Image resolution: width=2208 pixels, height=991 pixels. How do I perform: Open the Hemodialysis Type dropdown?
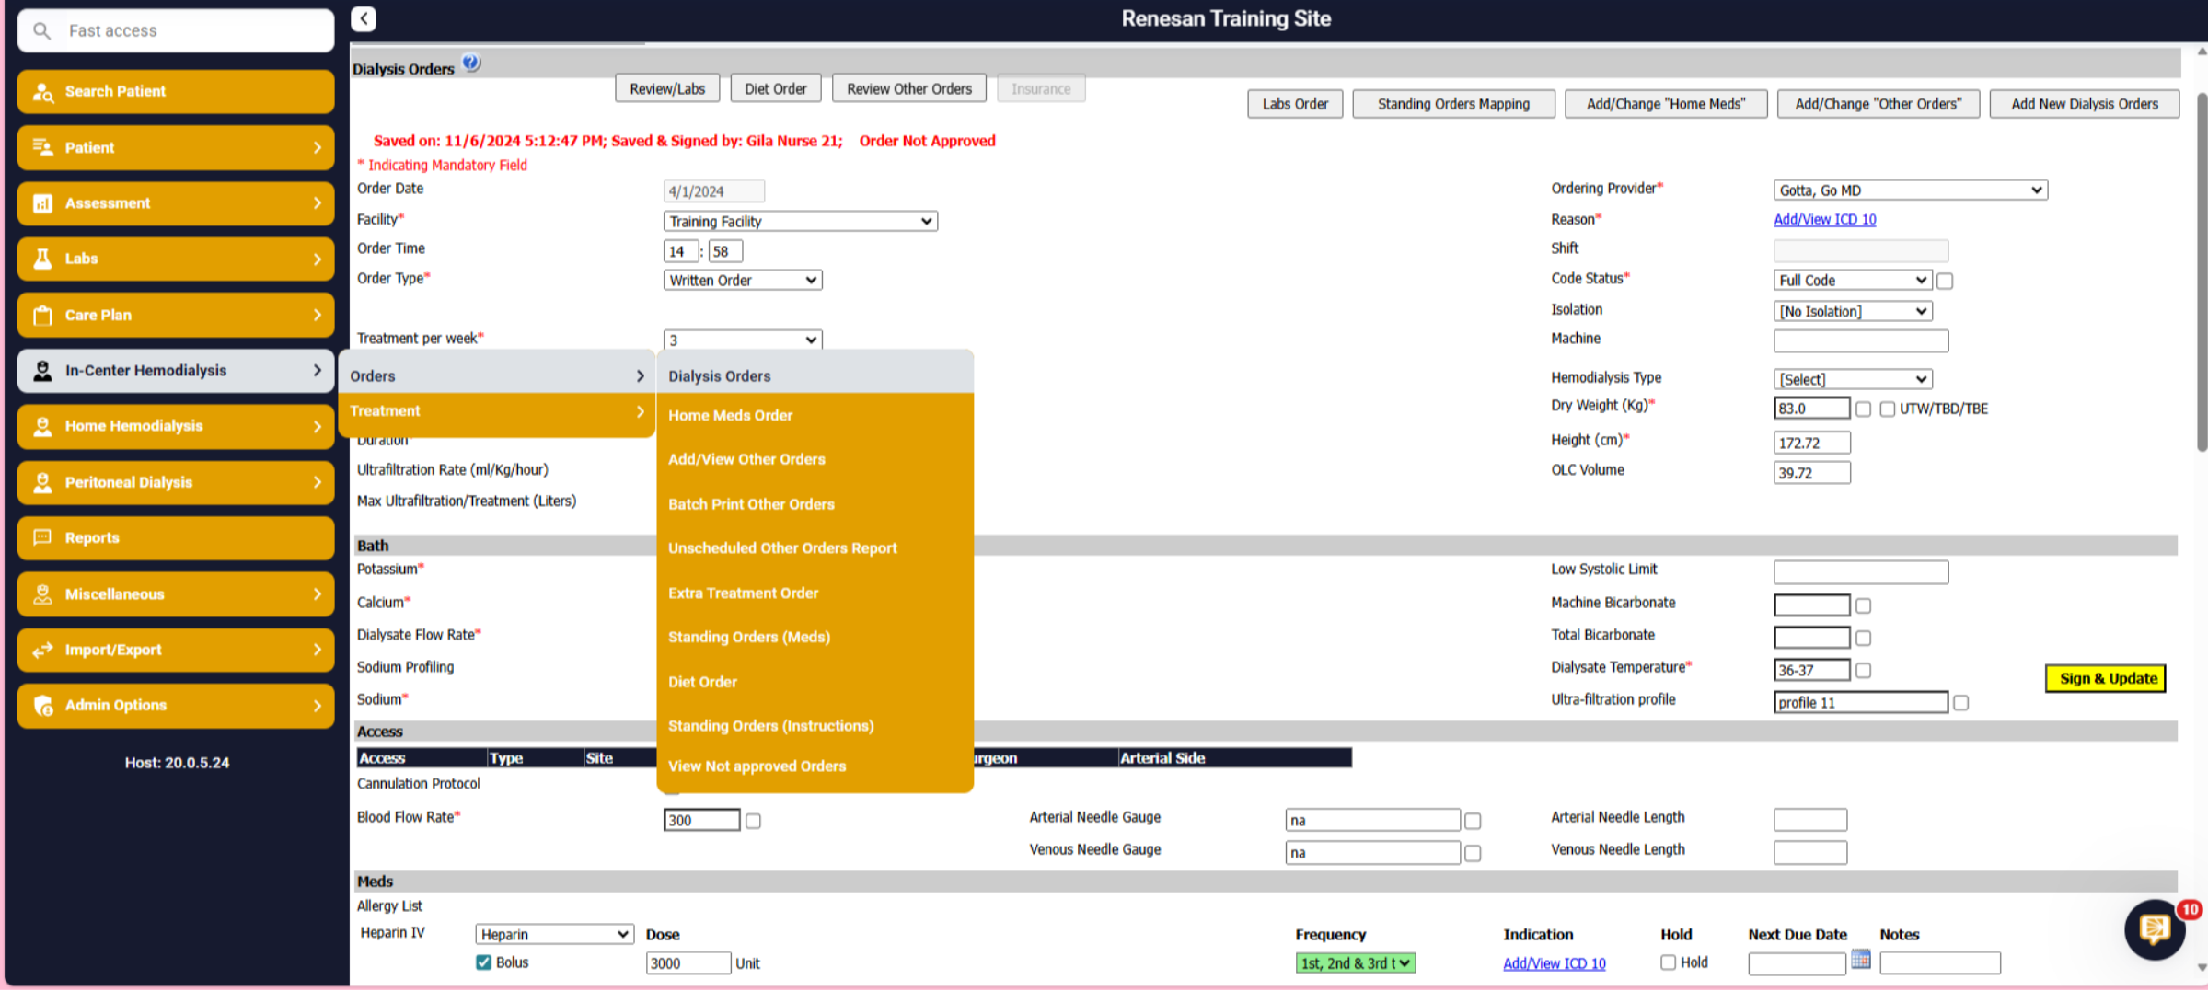(1853, 379)
